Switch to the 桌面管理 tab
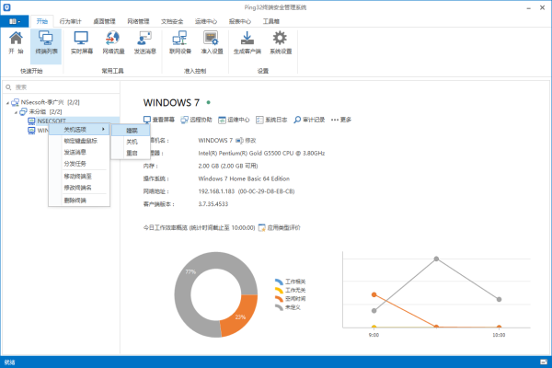The width and height of the screenshot is (552, 368). (104, 21)
